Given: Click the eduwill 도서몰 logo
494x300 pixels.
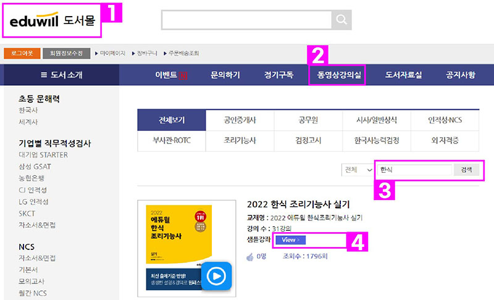Looking at the screenshot, I should [52, 20].
